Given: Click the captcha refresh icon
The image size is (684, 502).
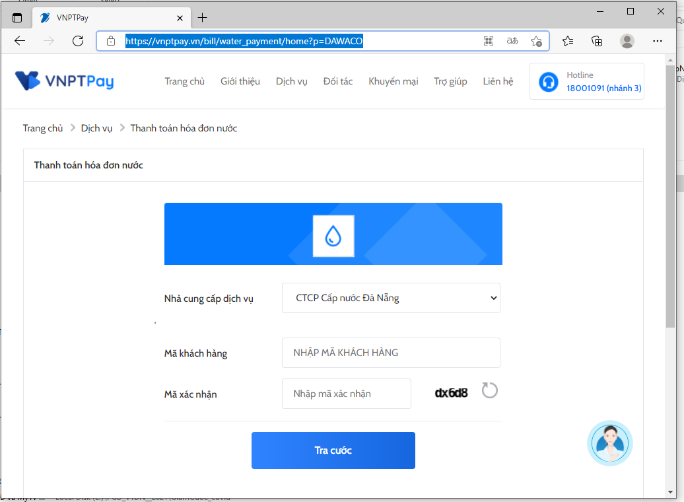Looking at the screenshot, I should pyautogui.click(x=489, y=390).
